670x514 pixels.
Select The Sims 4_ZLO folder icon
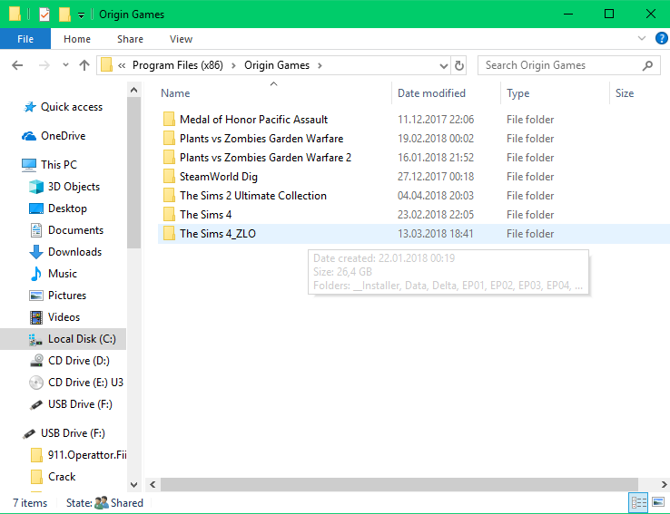coord(169,234)
